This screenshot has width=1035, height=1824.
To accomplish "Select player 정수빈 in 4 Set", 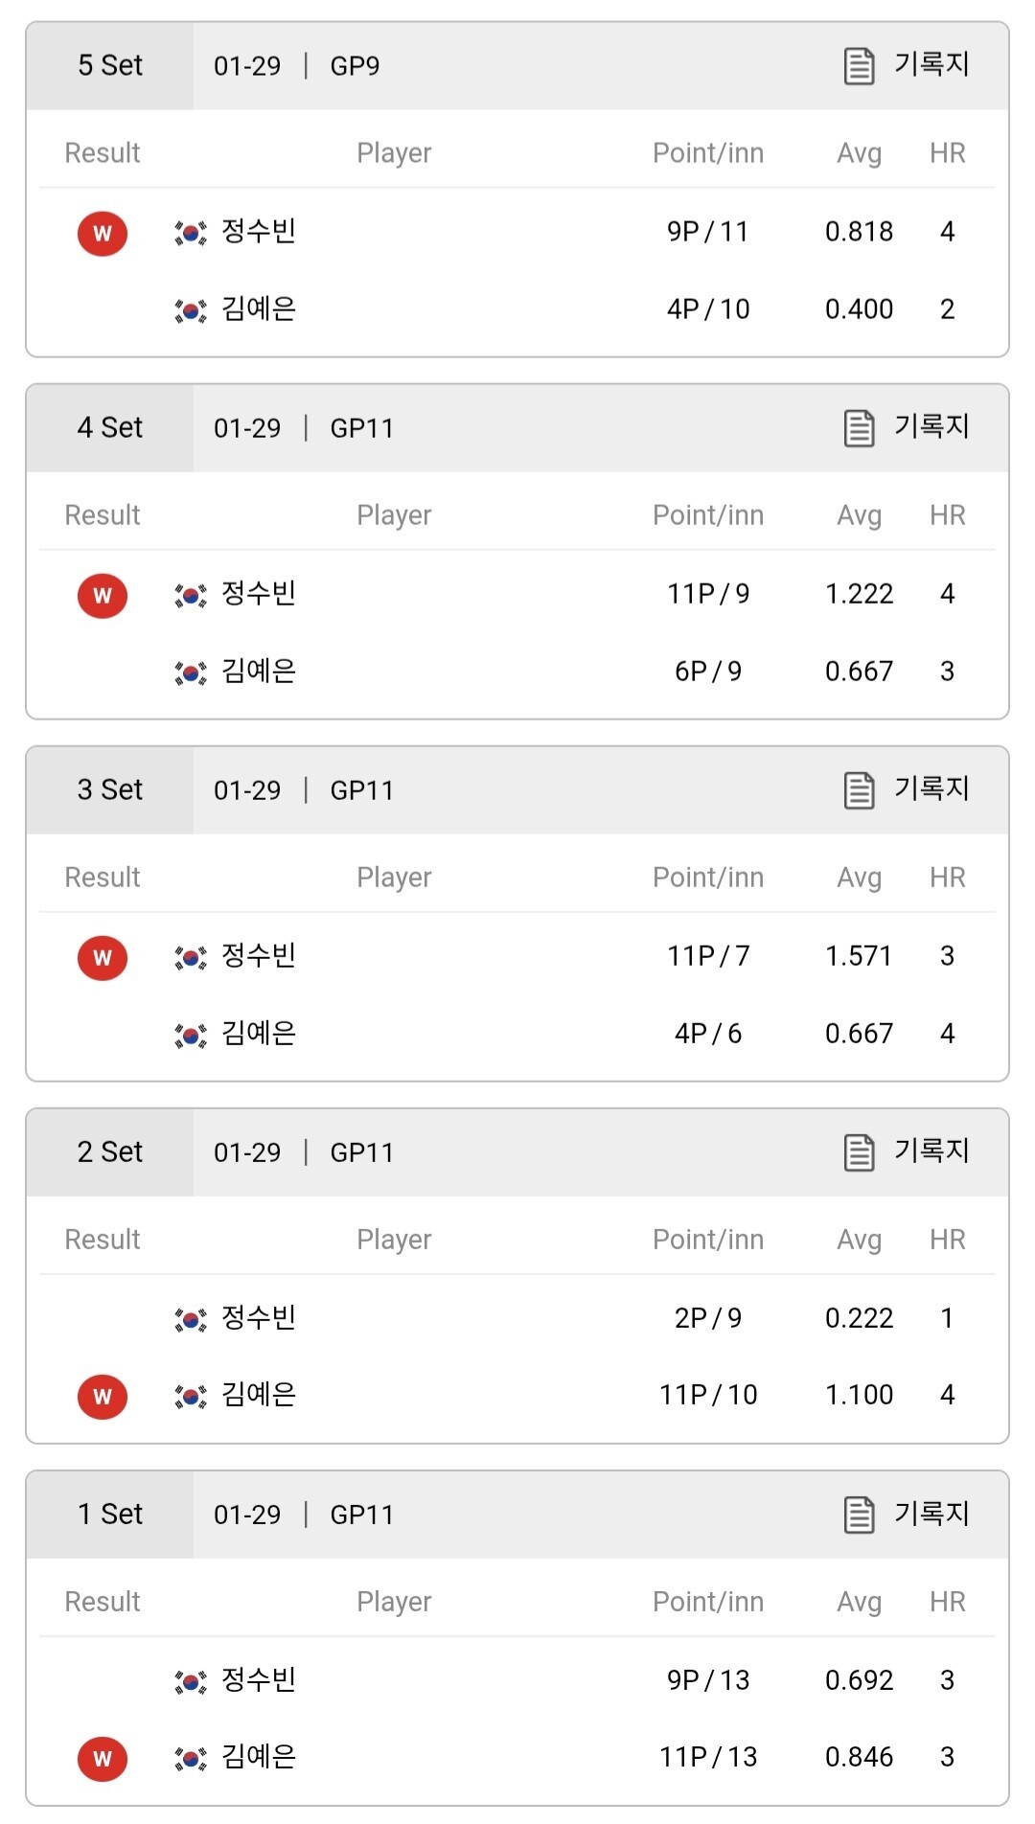I will (x=259, y=593).
